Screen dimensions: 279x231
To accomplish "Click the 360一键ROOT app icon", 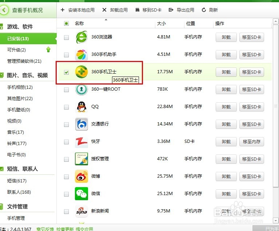I will (81, 89).
